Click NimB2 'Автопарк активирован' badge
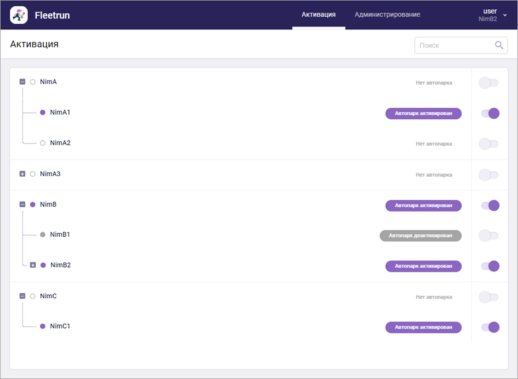The height and width of the screenshot is (379, 518). [x=424, y=266]
